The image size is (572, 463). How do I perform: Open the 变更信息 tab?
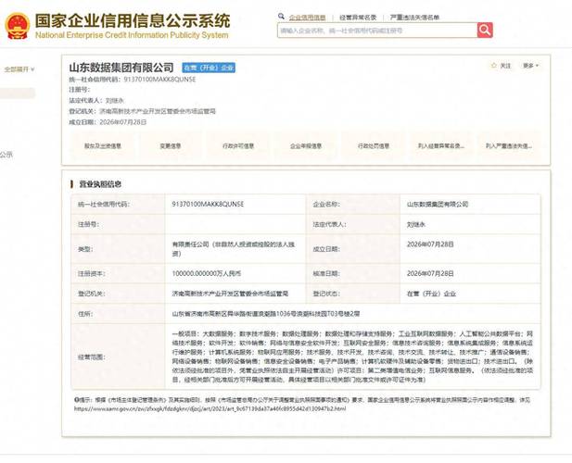click(171, 146)
